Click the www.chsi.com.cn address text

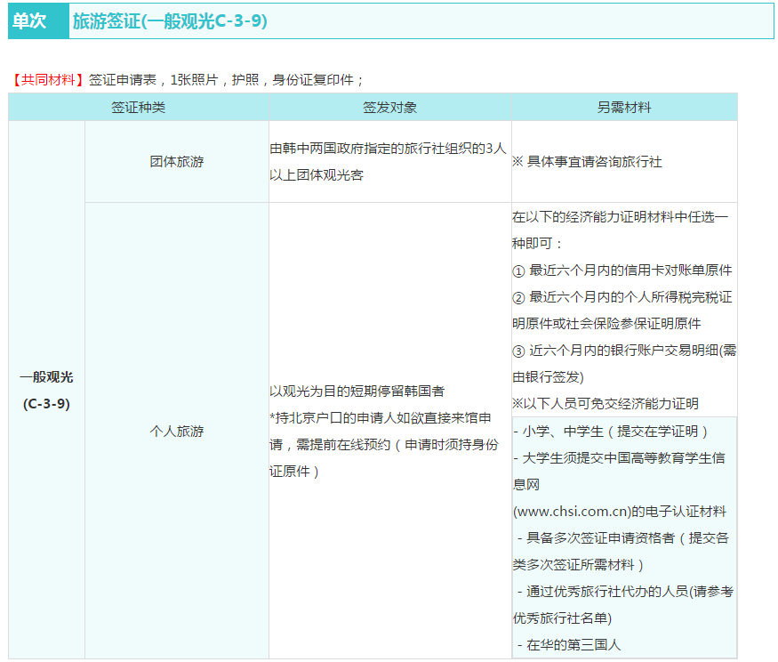[571, 512]
